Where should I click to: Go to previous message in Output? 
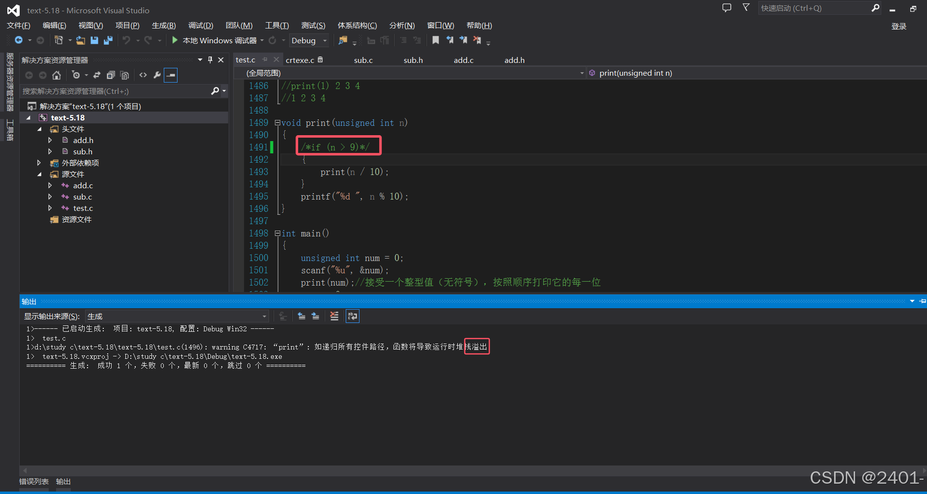tap(301, 316)
